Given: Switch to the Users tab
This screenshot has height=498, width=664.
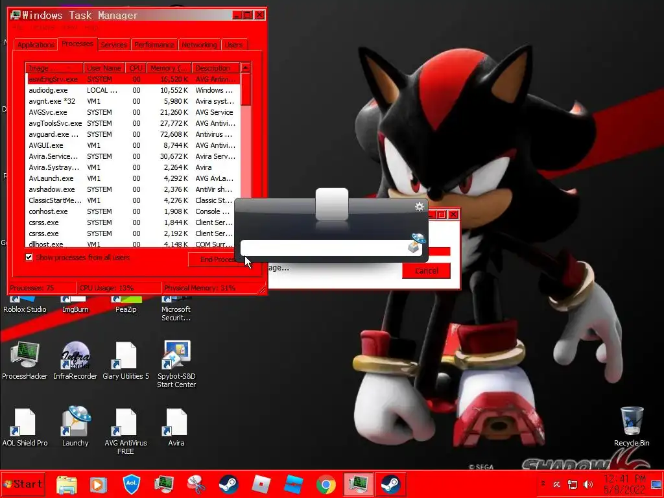Looking at the screenshot, I should click(233, 45).
